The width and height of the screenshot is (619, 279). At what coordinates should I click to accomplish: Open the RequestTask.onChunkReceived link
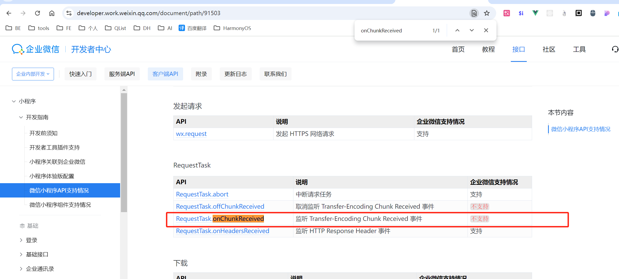[220, 218]
